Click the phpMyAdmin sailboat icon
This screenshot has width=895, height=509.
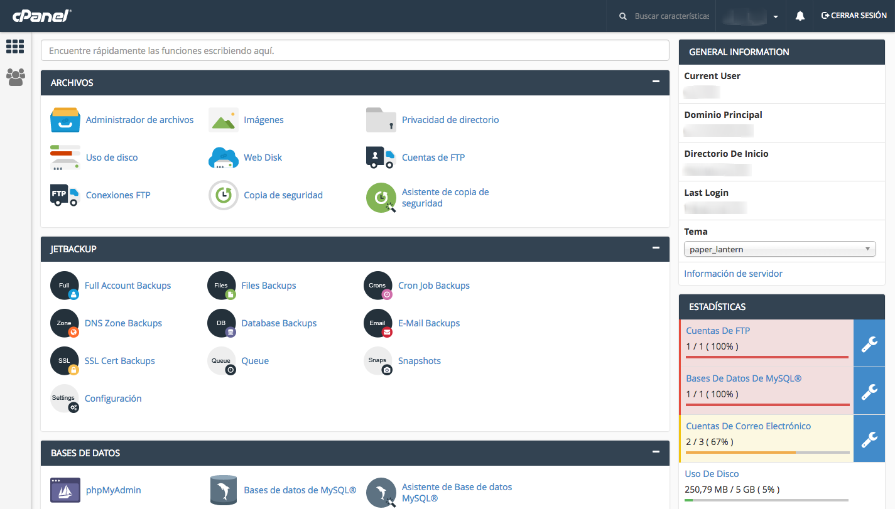[x=65, y=490]
